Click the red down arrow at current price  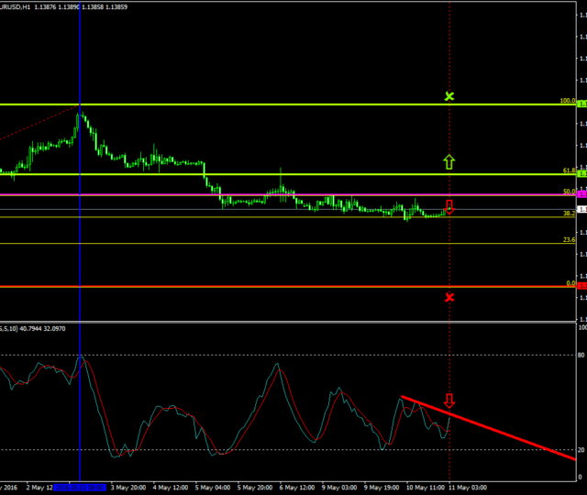pos(449,207)
